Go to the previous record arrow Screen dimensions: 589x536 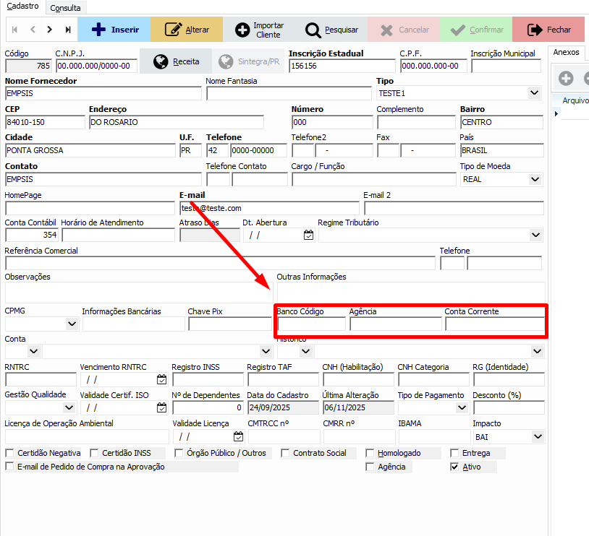click(33, 30)
